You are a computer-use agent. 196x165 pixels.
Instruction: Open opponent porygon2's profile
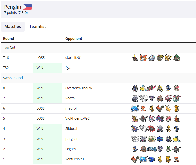pos(73,139)
